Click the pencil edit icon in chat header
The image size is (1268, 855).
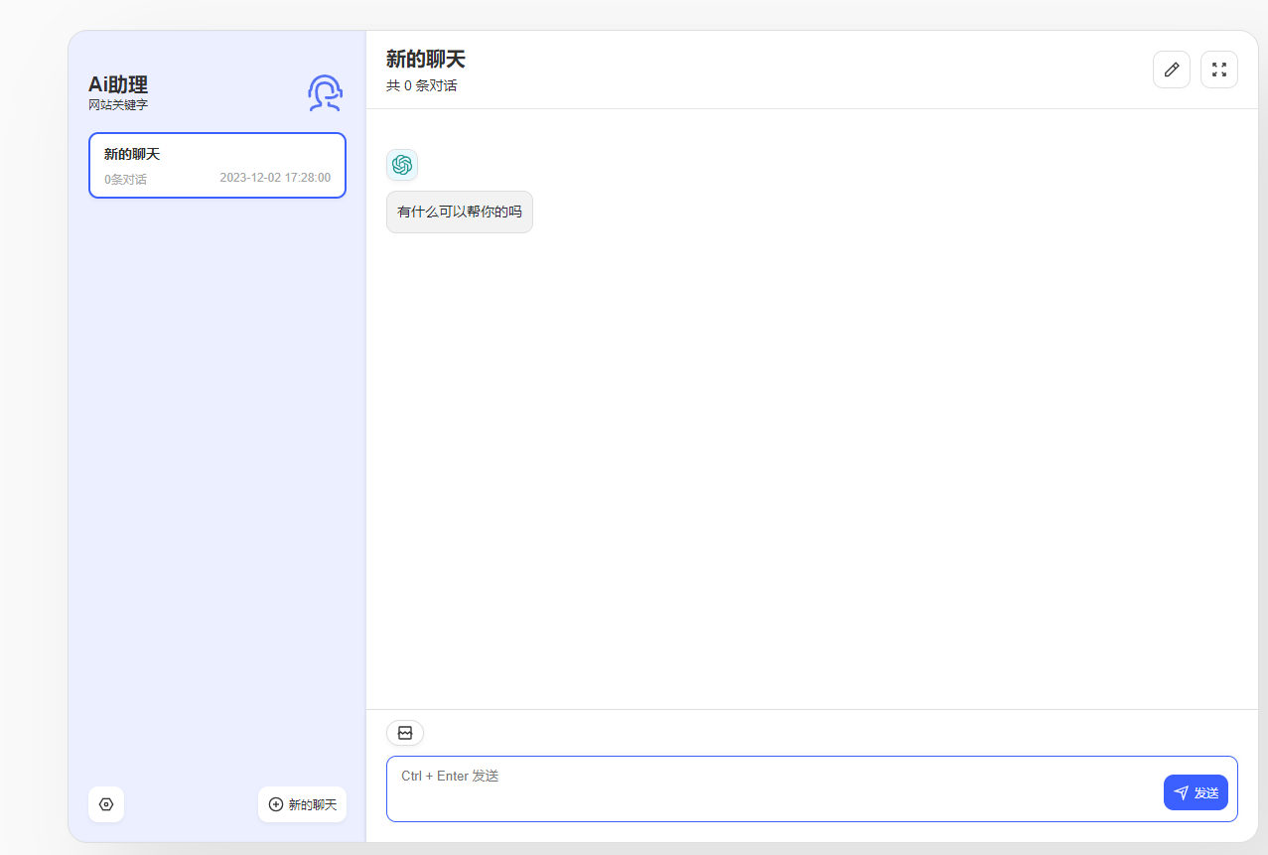[1171, 70]
